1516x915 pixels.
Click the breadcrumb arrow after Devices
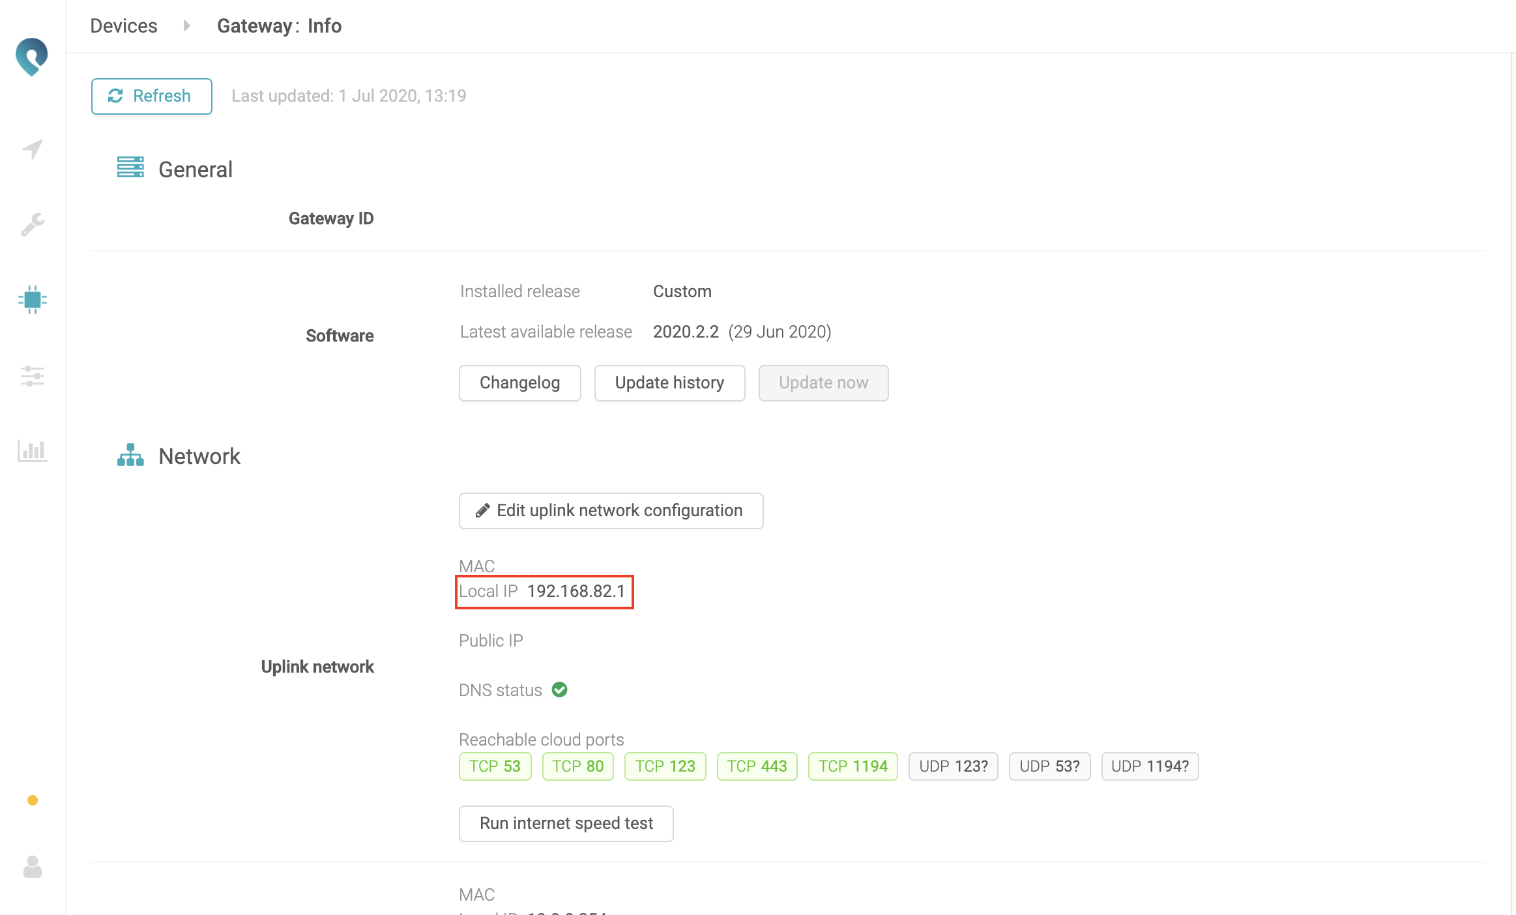[x=187, y=26]
